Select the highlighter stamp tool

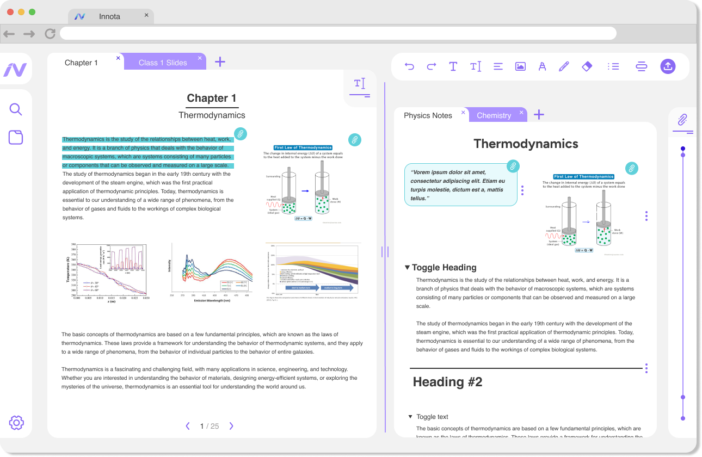pyautogui.click(x=542, y=66)
